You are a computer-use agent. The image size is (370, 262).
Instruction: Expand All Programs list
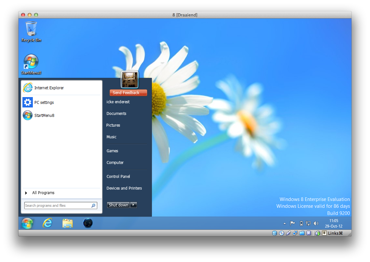43,193
